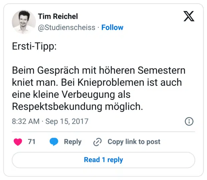This screenshot has width=207, height=180.
Task: Click the X logo icon
Action: (x=189, y=16)
